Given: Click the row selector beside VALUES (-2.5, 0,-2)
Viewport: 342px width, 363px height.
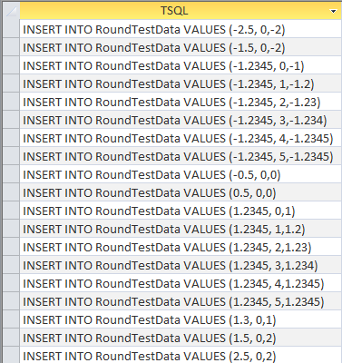Looking at the screenshot, I should pyautogui.click(x=12, y=29).
